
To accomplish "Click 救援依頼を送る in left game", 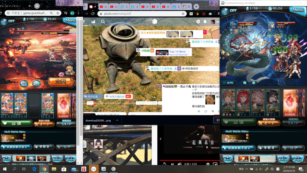I will (x=16, y=147).
